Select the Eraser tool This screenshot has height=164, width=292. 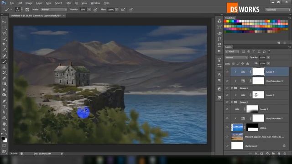click(x=4, y=78)
